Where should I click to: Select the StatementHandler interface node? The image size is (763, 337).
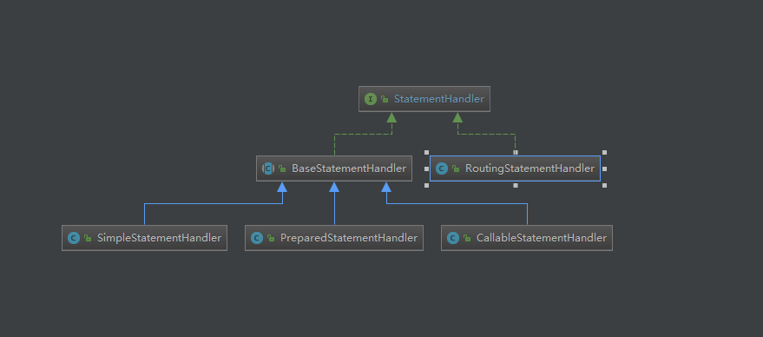pos(424,99)
